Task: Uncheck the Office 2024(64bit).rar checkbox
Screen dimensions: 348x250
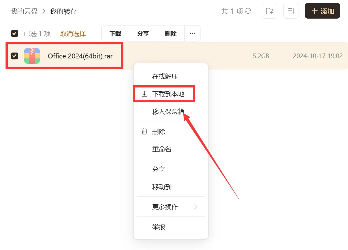Action: tap(14, 56)
